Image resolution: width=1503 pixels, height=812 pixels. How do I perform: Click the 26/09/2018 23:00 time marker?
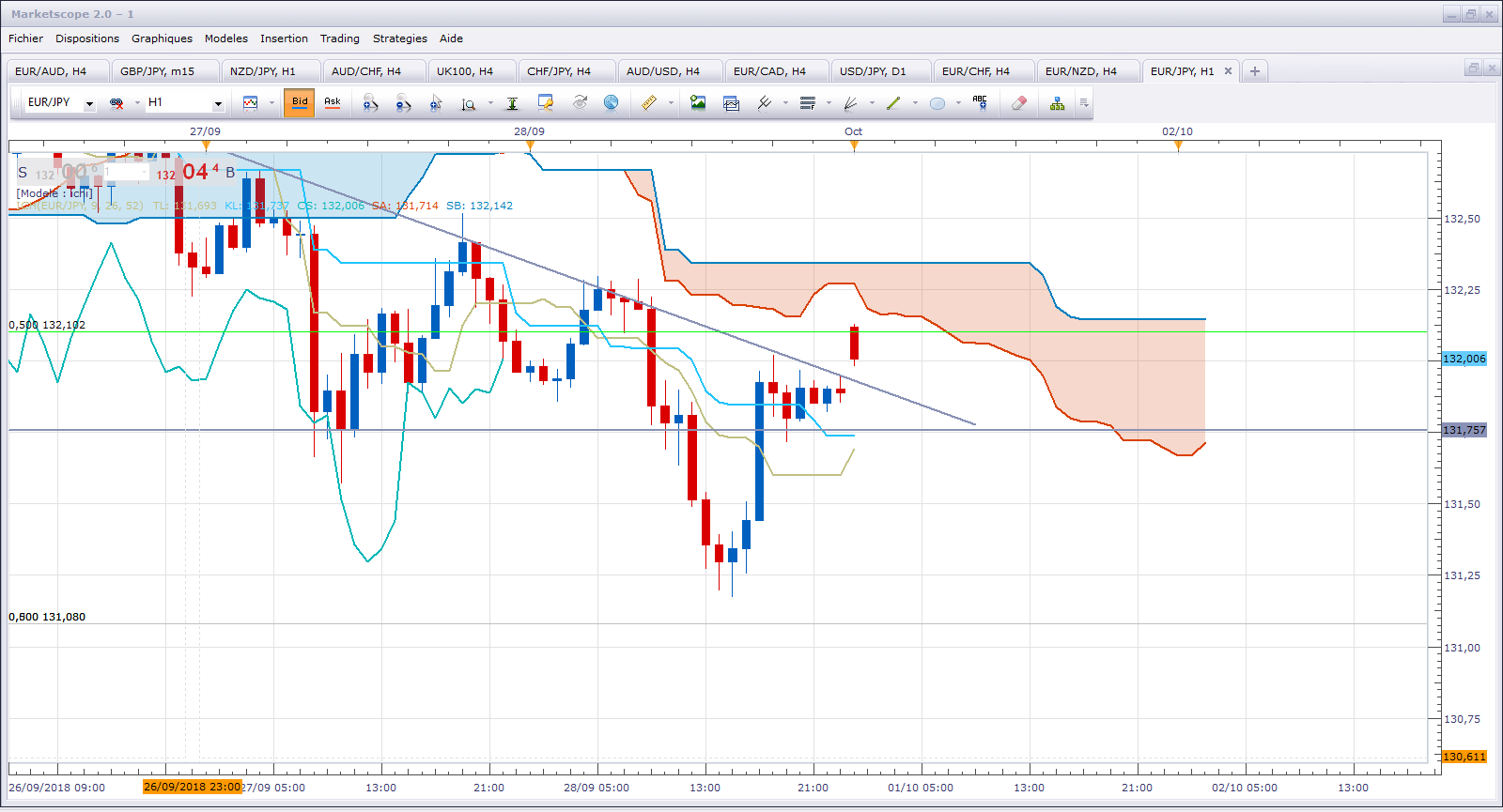pyautogui.click(x=193, y=787)
